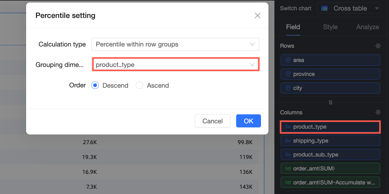
Task: Close the Percentile setting dialog
Action: [x=257, y=15]
